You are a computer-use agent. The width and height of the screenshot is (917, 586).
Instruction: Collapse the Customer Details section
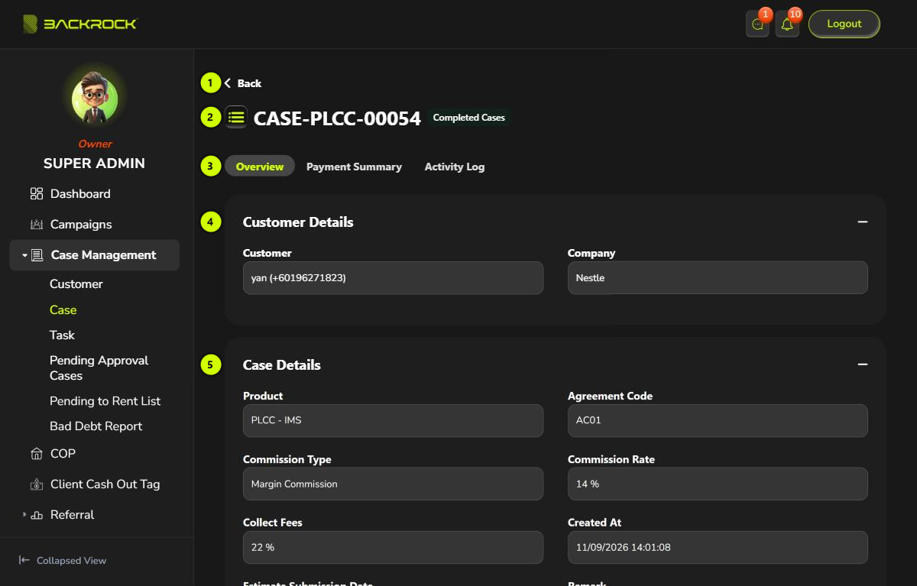tap(863, 222)
